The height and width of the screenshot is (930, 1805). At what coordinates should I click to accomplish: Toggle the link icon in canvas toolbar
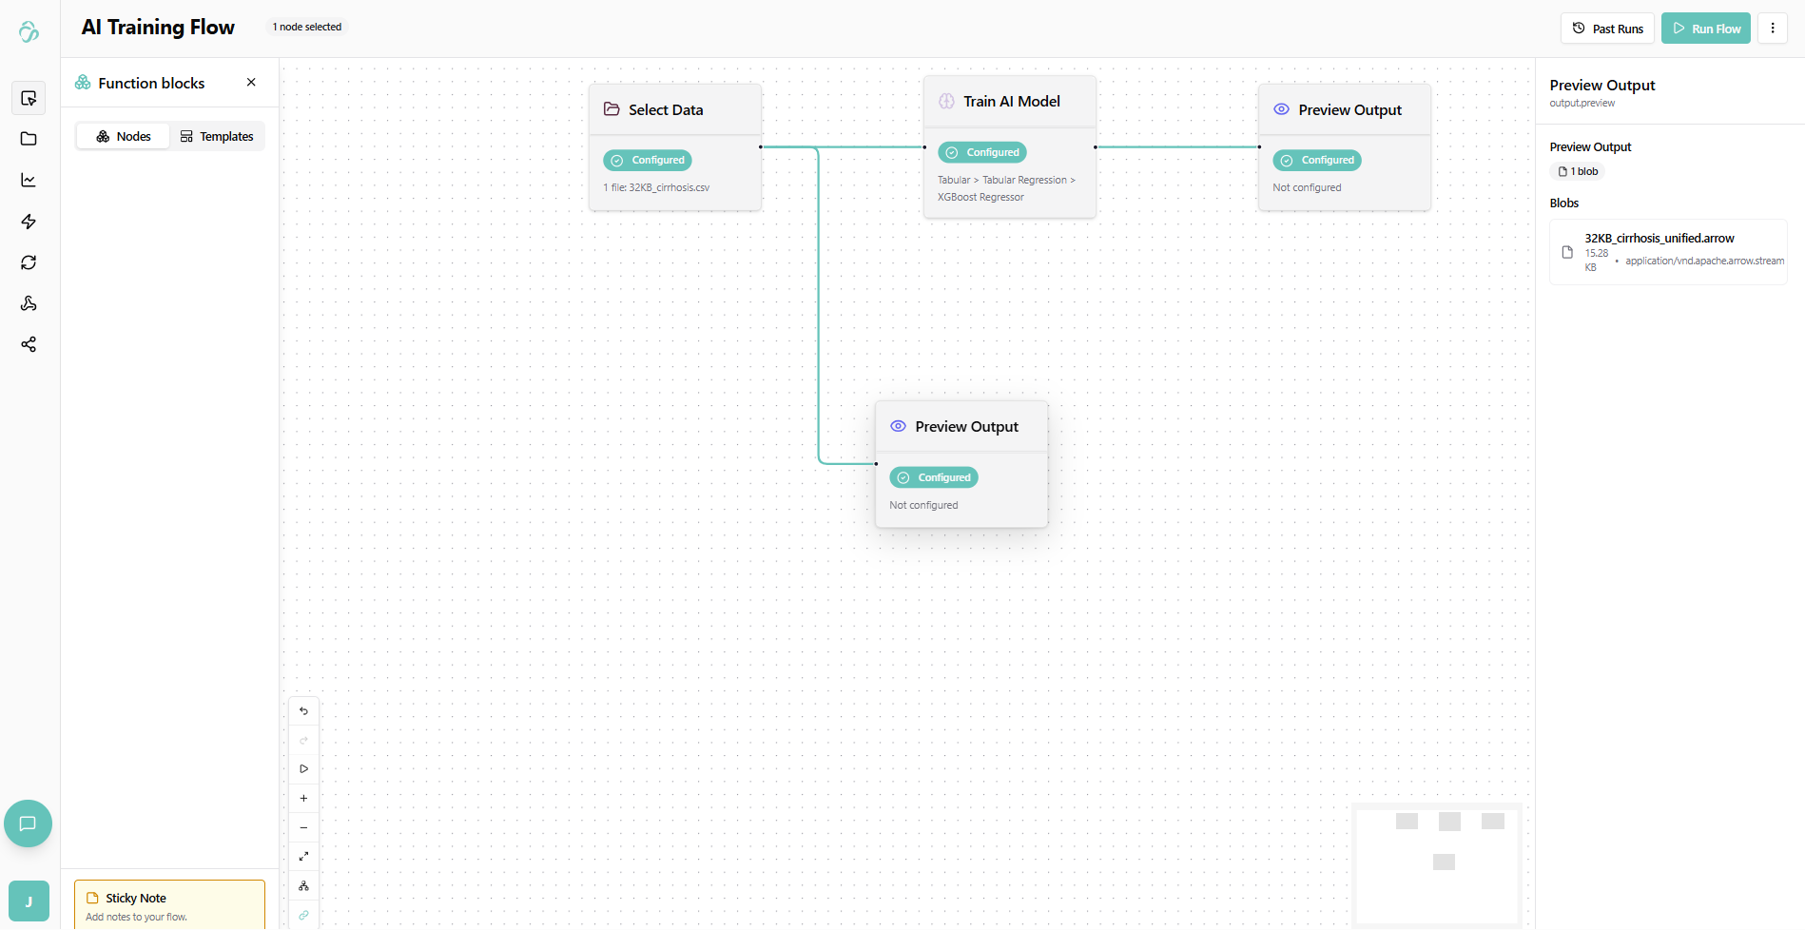click(x=304, y=915)
